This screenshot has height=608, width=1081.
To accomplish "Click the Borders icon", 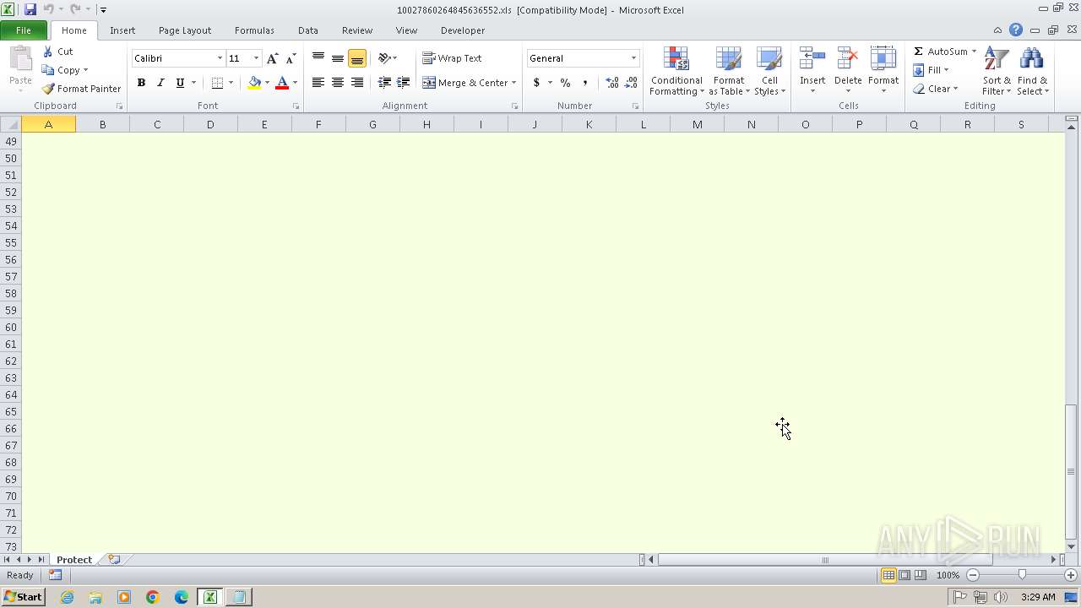I will 217,83.
